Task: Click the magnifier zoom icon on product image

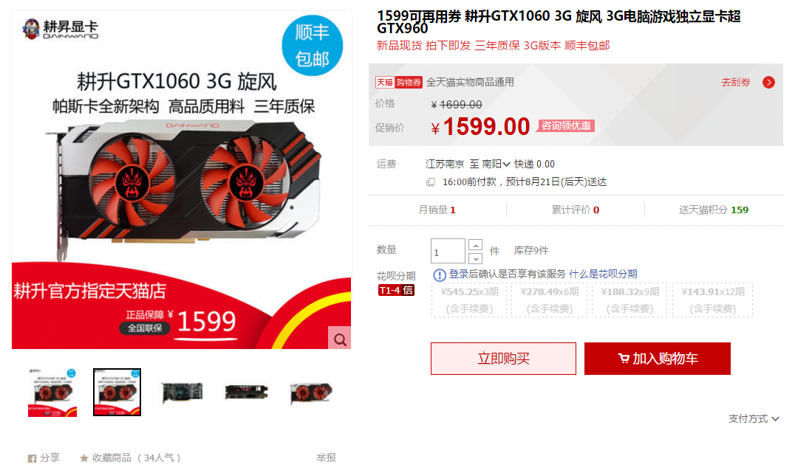Action: coord(340,338)
